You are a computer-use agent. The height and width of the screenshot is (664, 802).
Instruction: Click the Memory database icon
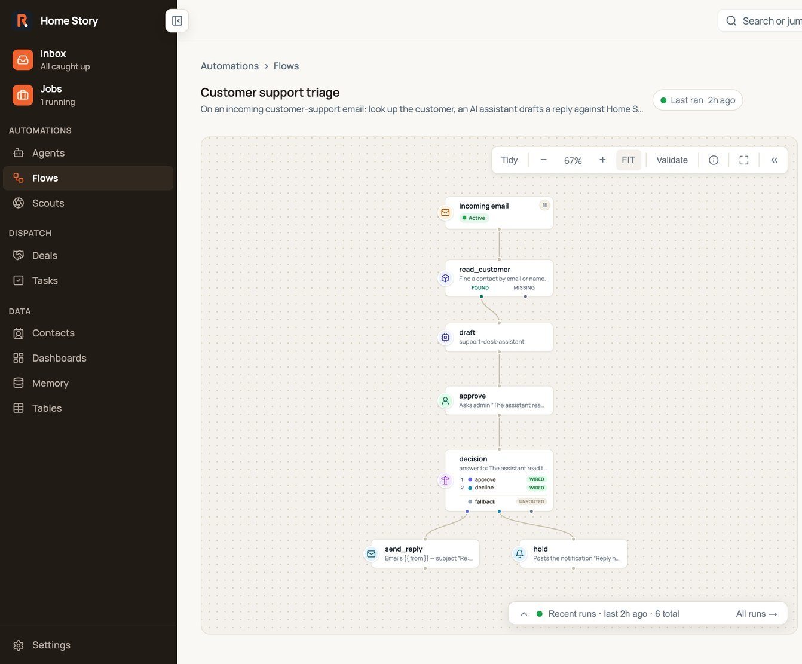click(x=19, y=383)
